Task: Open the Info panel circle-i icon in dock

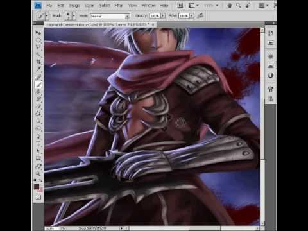Action: [271, 75]
